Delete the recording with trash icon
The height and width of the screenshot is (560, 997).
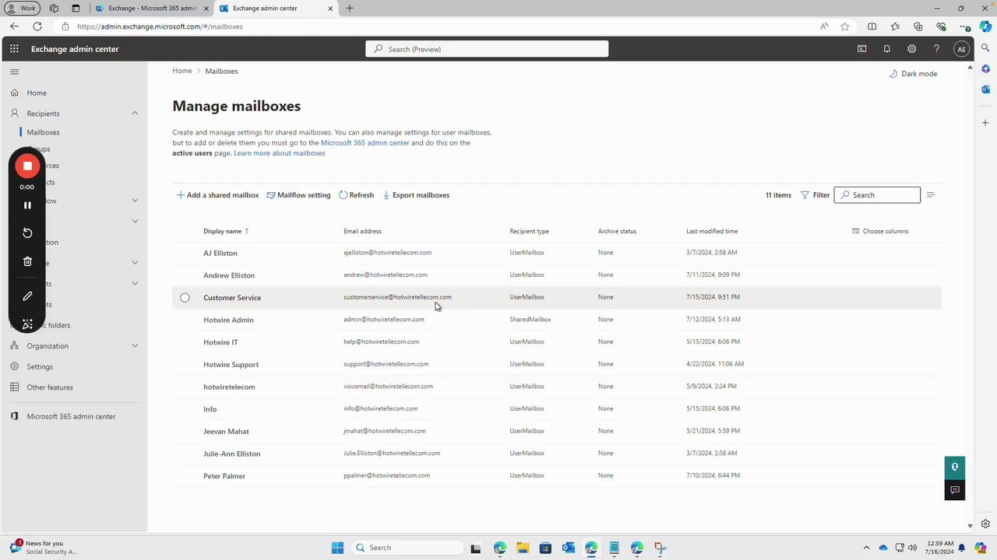pyautogui.click(x=27, y=261)
